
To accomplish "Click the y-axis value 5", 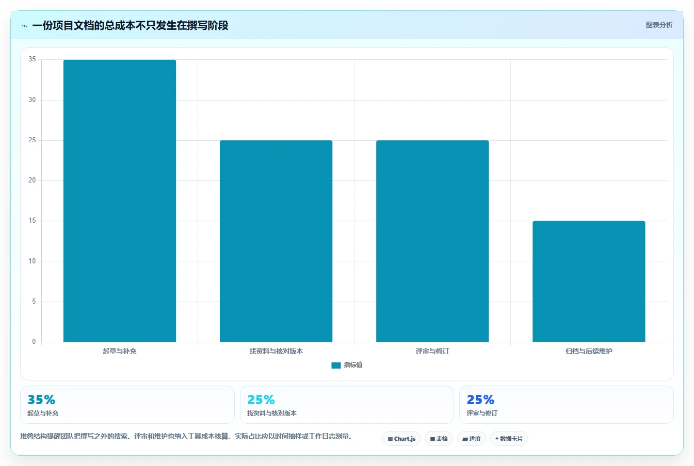I will pos(34,302).
